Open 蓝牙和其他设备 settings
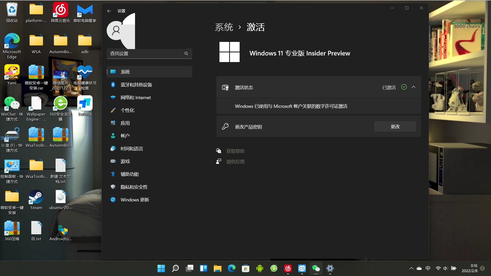This screenshot has height=276, width=491. [x=149, y=85]
